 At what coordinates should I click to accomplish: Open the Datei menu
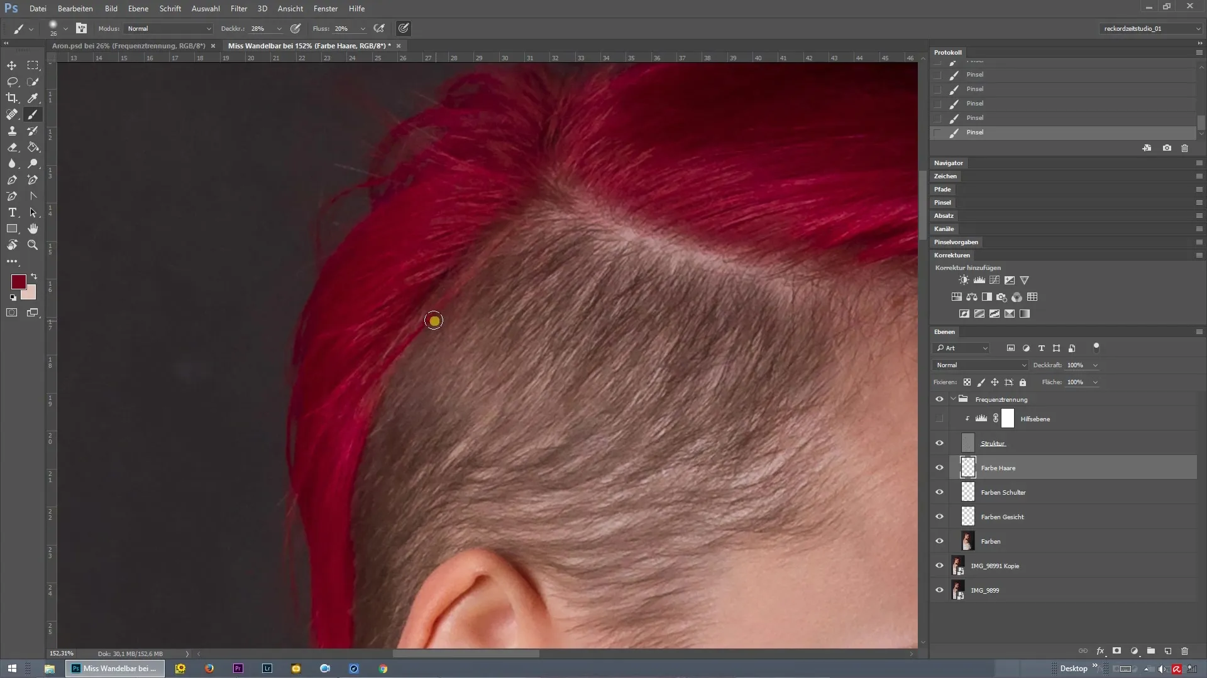[x=38, y=9]
